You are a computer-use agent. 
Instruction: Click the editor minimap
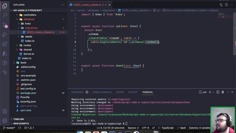[x=225, y=15]
